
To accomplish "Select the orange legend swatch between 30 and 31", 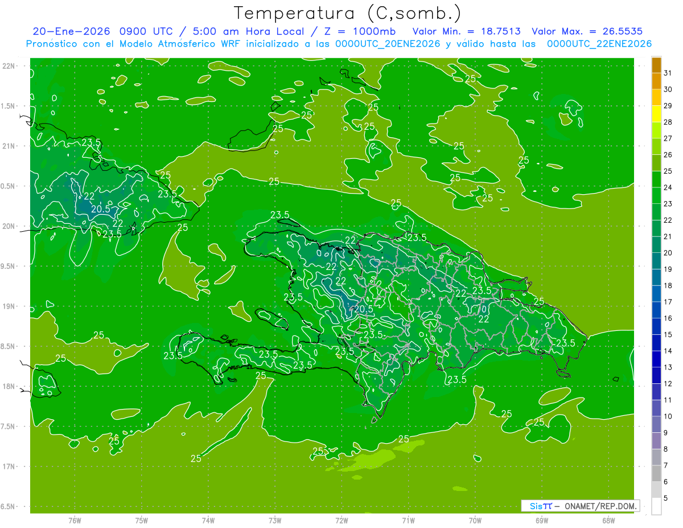I will click(657, 81).
